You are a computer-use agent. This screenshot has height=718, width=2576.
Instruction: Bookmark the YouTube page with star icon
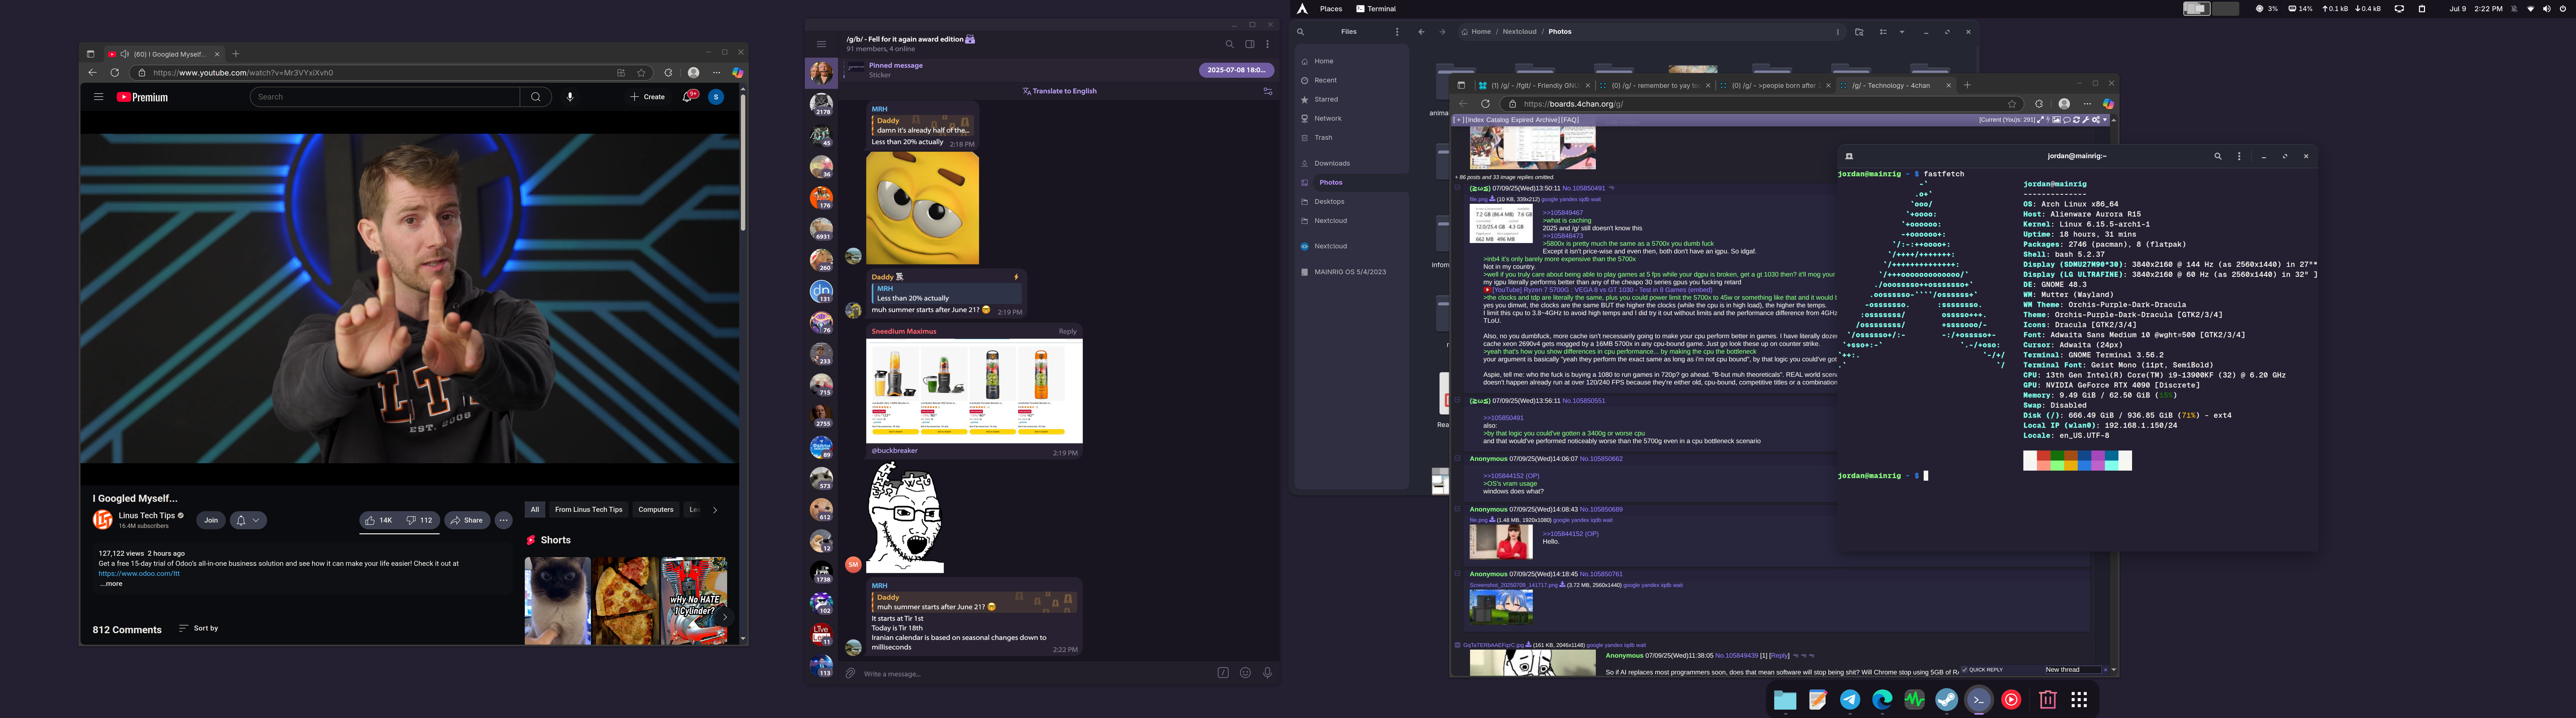coord(641,73)
